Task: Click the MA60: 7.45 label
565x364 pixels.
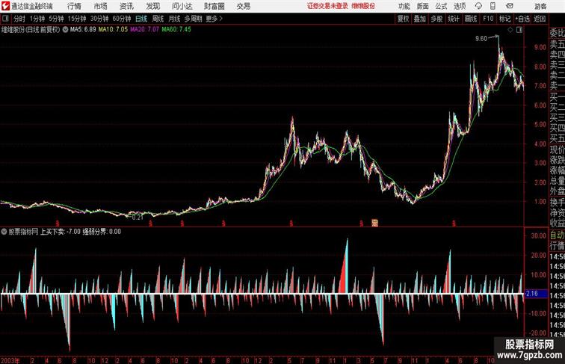Action: 176,30
